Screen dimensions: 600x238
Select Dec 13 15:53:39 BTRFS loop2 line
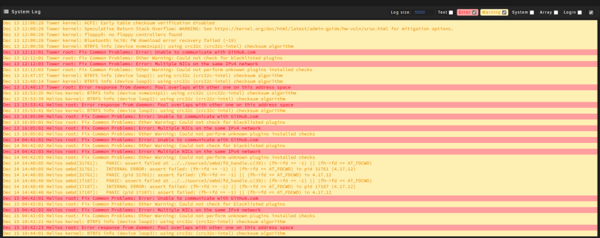tap(299, 99)
